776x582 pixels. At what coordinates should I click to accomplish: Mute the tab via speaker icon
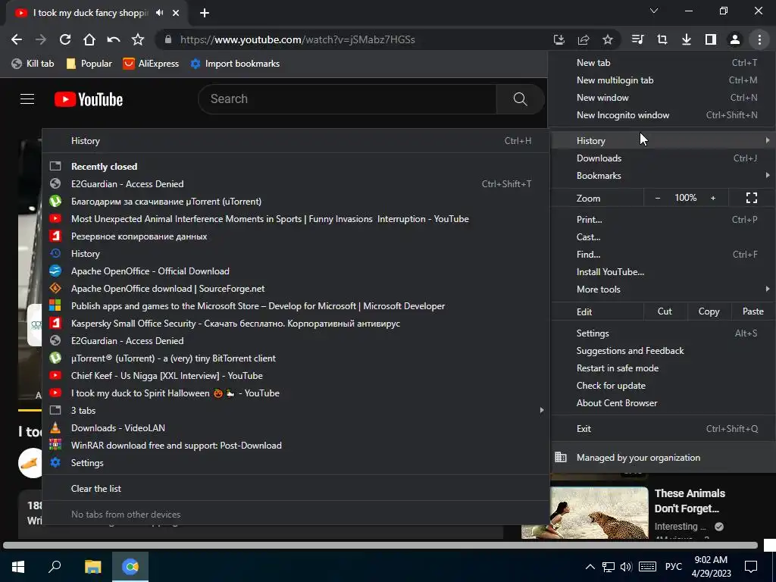pyautogui.click(x=159, y=13)
